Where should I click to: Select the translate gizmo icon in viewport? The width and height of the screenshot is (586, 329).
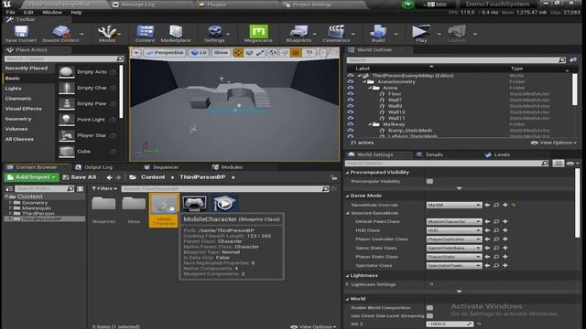pyautogui.click(x=238, y=53)
